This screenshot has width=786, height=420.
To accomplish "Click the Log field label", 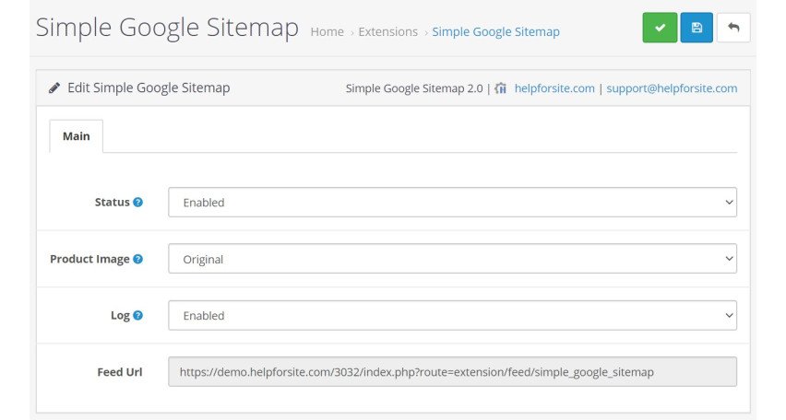I will click(x=120, y=316).
